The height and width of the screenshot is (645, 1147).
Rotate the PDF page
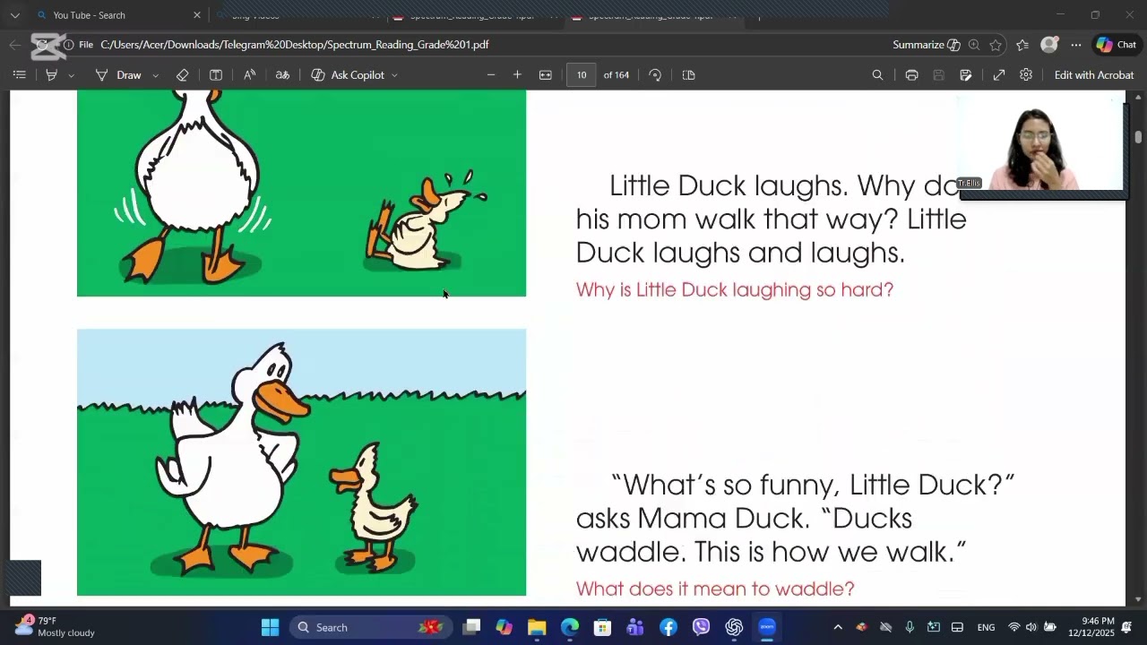pyautogui.click(x=655, y=75)
